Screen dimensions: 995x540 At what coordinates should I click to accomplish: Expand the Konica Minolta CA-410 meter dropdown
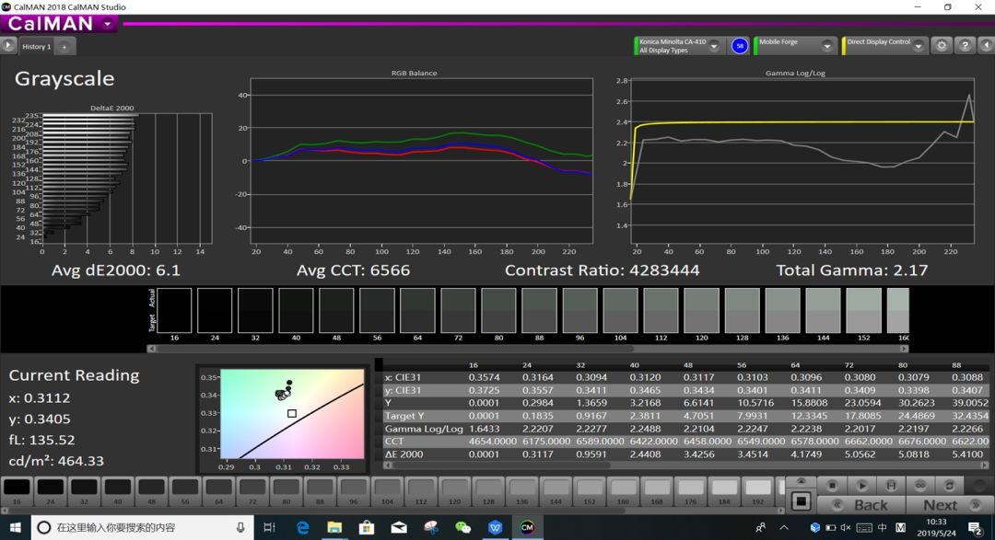pyautogui.click(x=714, y=46)
